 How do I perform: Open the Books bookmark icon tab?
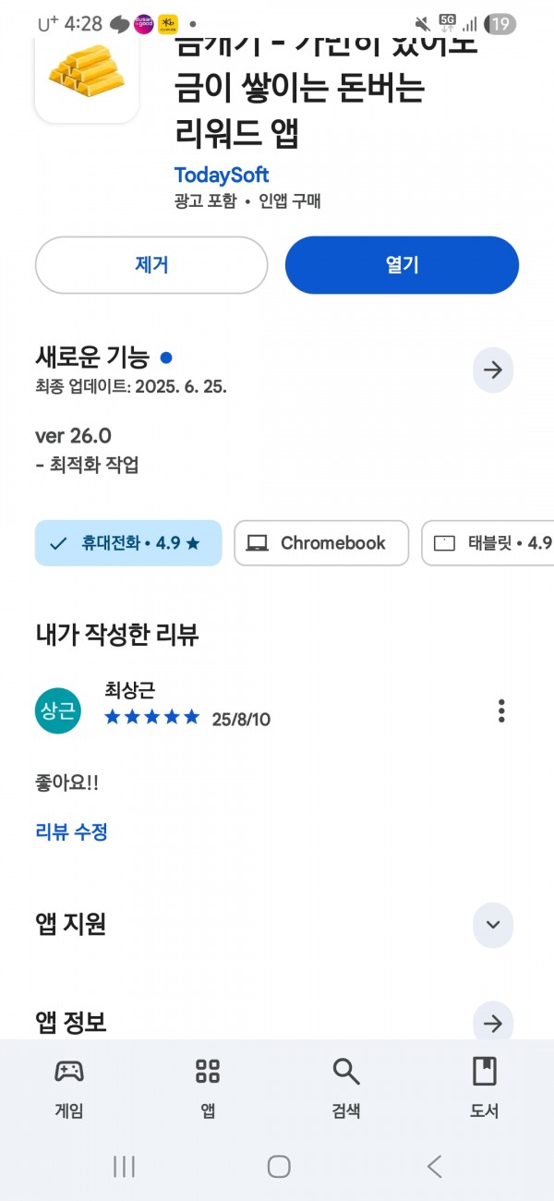[485, 1072]
